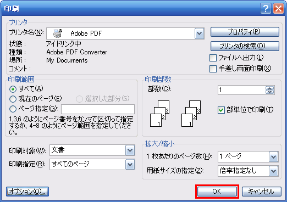
Task: Click the collated pages illustration on the right
Action: (191, 114)
